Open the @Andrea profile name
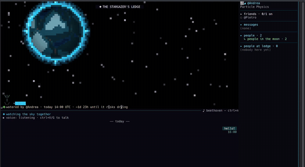 pos(253,3)
